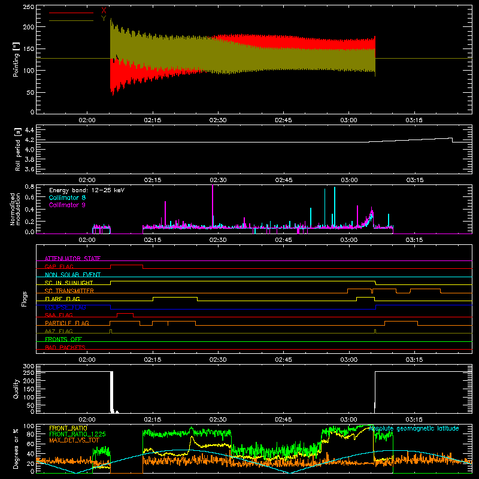Click the Quality axis title
The width and height of the screenshot is (479, 479).
point(16,389)
